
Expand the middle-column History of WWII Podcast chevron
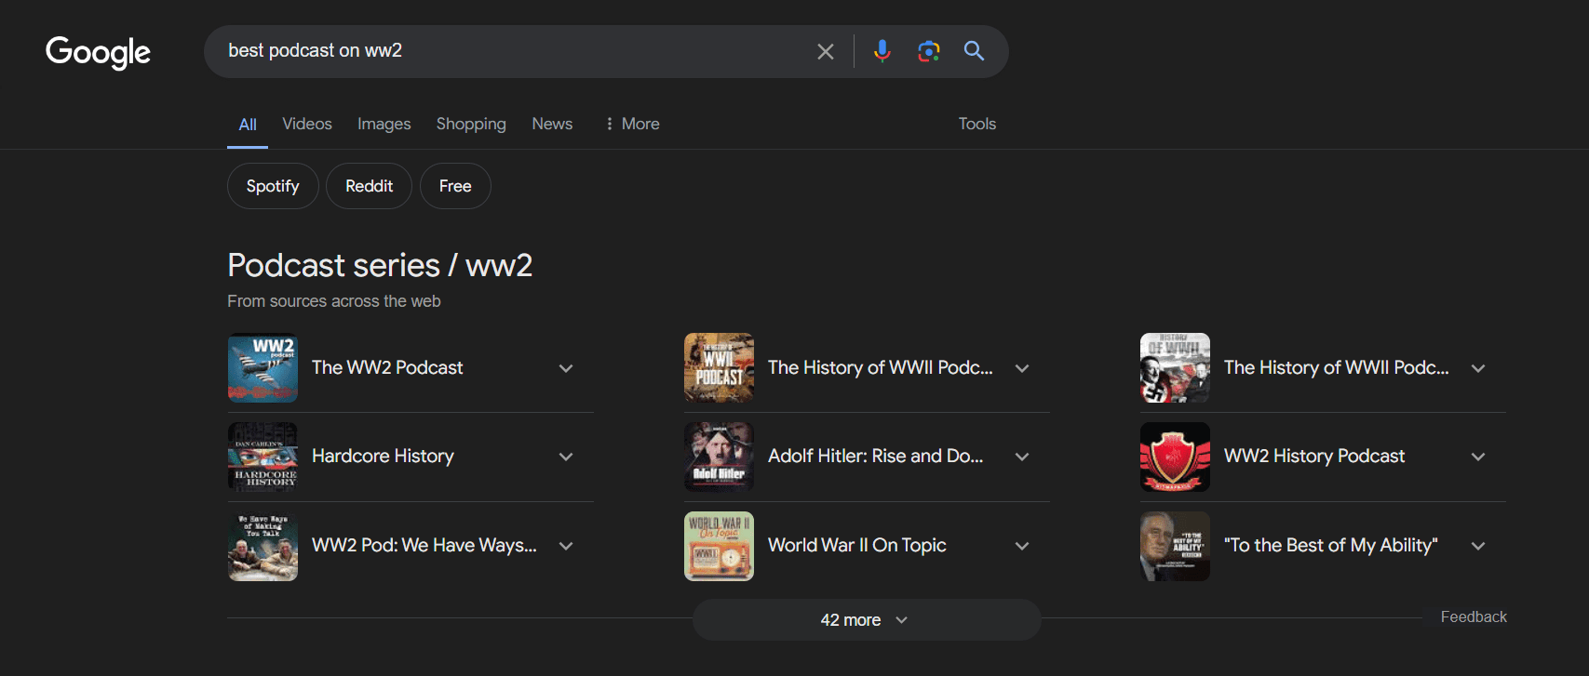point(1022,368)
